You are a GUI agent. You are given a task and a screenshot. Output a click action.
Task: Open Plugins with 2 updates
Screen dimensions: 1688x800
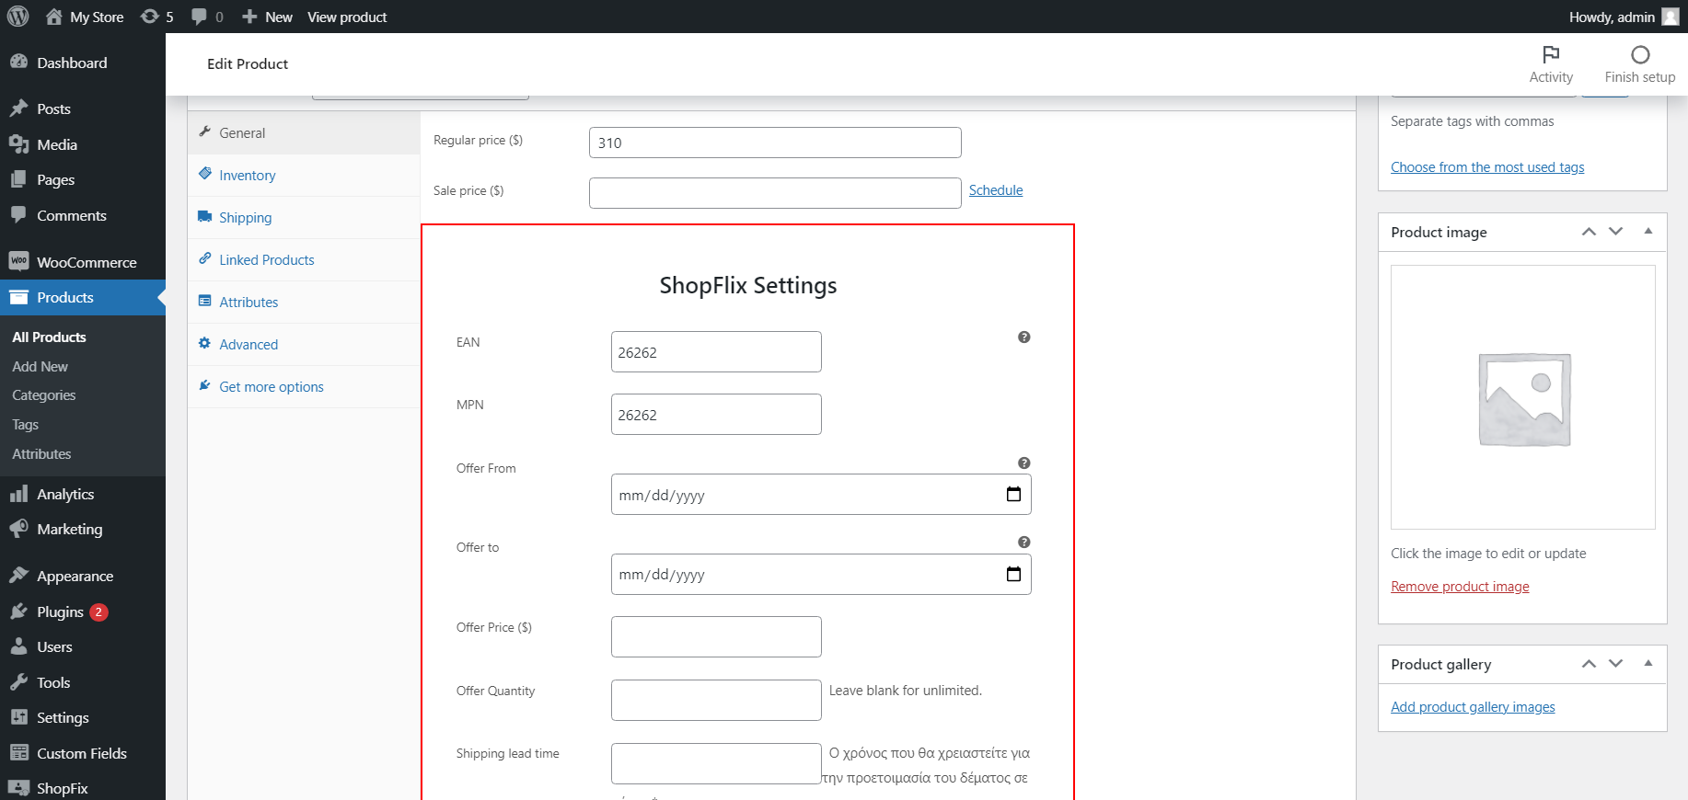coord(83,611)
